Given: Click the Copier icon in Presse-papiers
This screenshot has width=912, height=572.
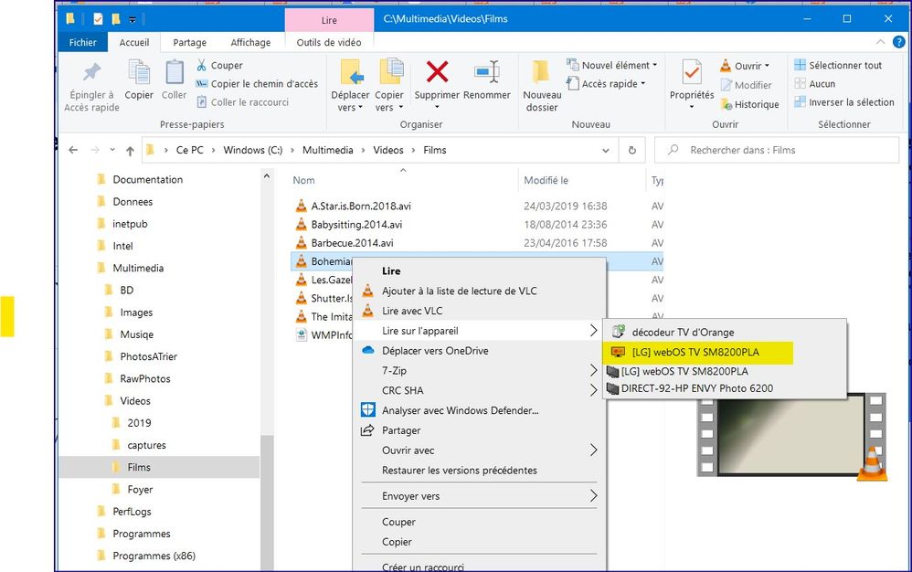Looking at the screenshot, I should tap(139, 72).
